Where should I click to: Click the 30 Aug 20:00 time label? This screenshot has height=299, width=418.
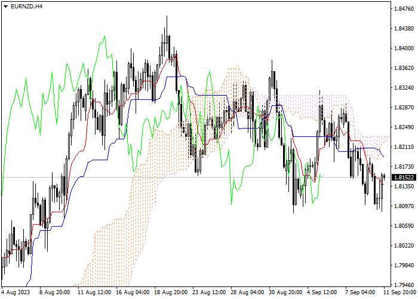coord(286,292)
